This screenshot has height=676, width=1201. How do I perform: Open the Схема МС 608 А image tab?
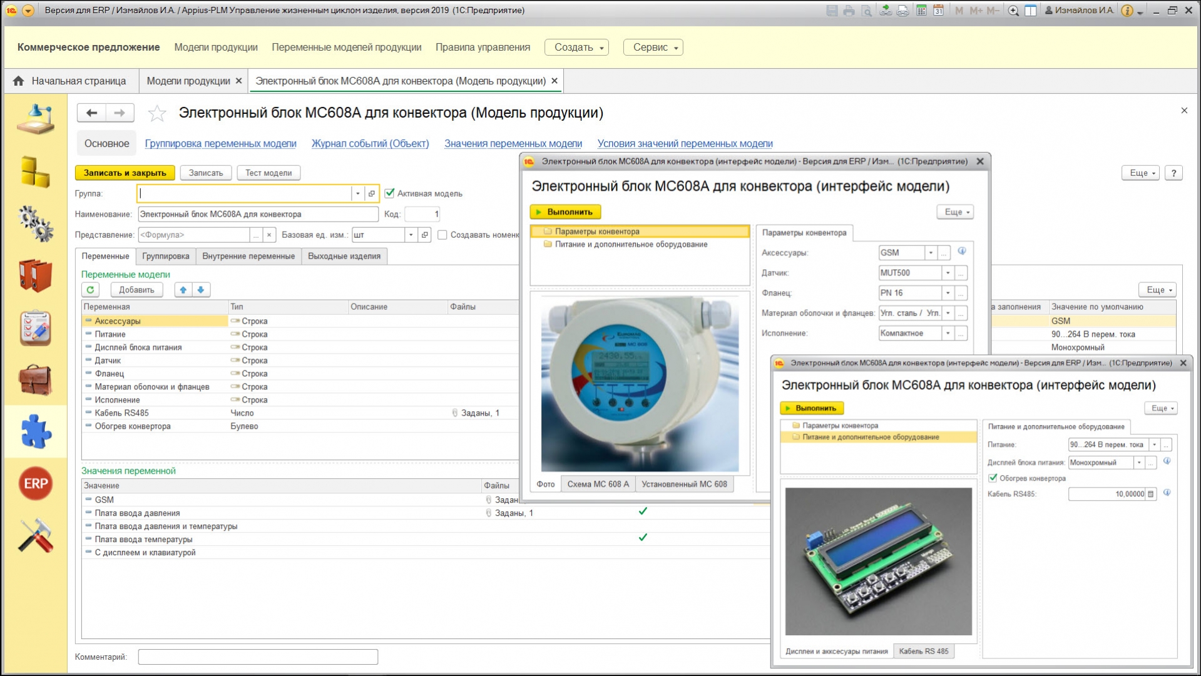pyautogui.click(x=598, y=484)
